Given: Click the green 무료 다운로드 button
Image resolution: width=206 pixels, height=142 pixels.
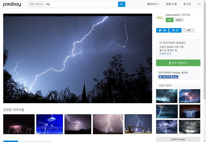Looking at the screenshot, I should coord(178,63).
